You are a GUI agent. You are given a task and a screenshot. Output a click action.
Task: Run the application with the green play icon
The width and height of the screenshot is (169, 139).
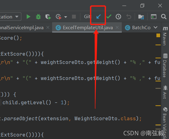[29, 17]
